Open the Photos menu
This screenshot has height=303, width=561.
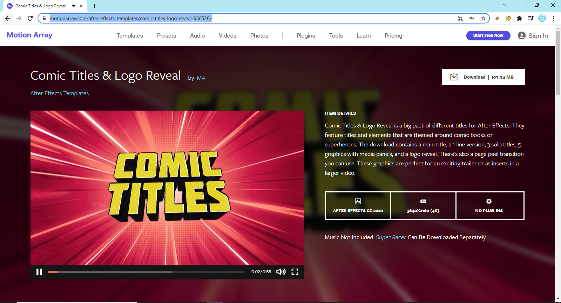click(x=259, y=35)
